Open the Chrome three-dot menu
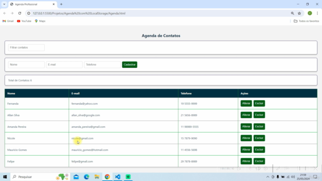This screenshot has height=181, width=322. [317, 14]
